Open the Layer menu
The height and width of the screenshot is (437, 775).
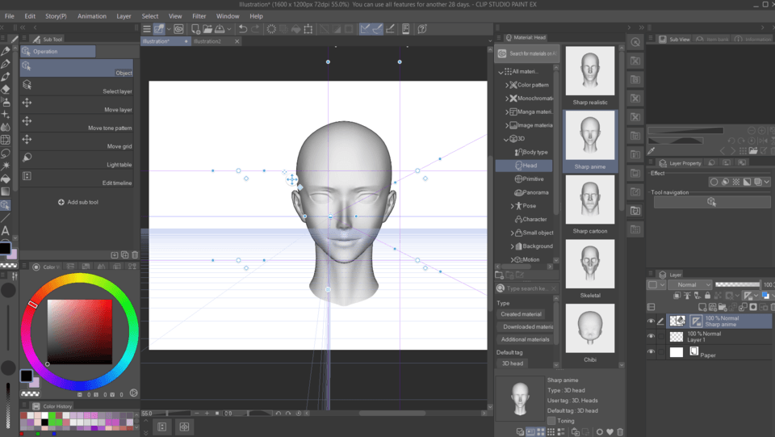pyautogui.click(x=124, y=16)
